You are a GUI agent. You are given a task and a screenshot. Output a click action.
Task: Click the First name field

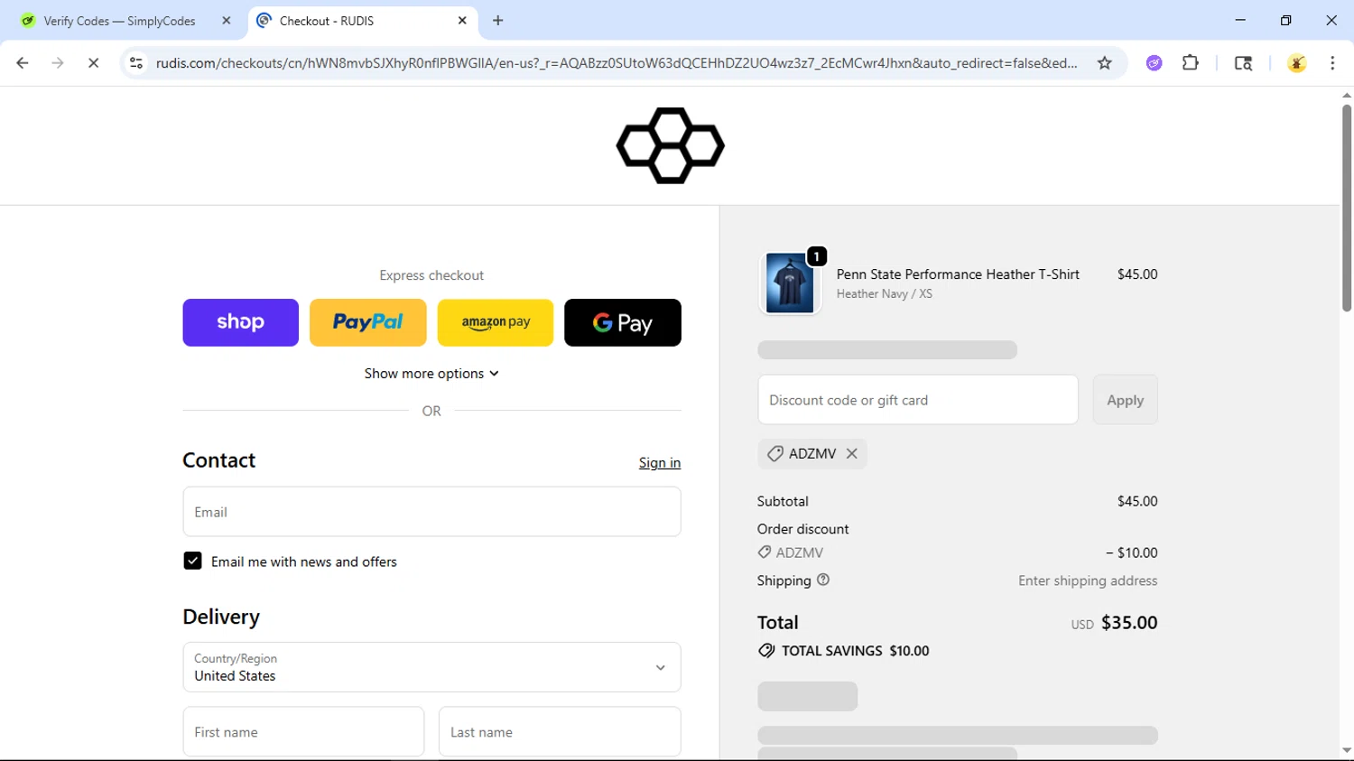303,732
